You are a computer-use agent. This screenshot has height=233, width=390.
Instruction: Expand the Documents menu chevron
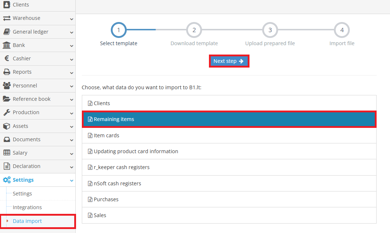(x=71, y=139)
